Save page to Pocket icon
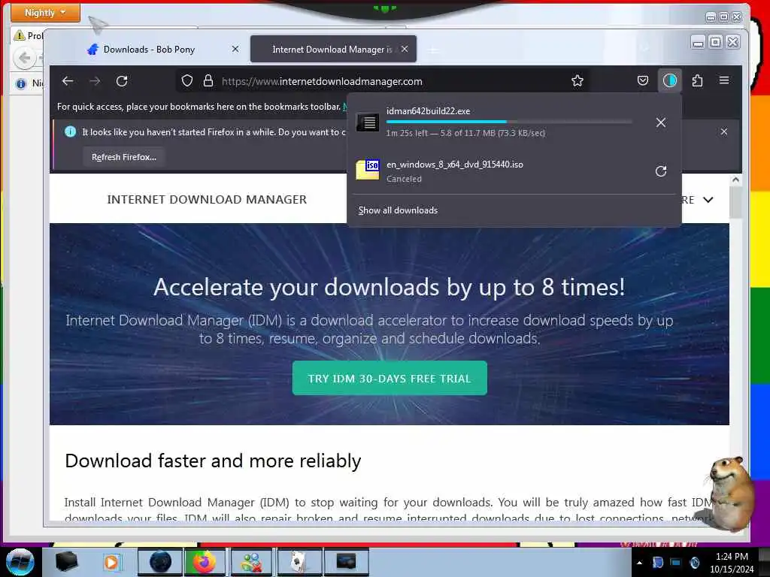 643,81
